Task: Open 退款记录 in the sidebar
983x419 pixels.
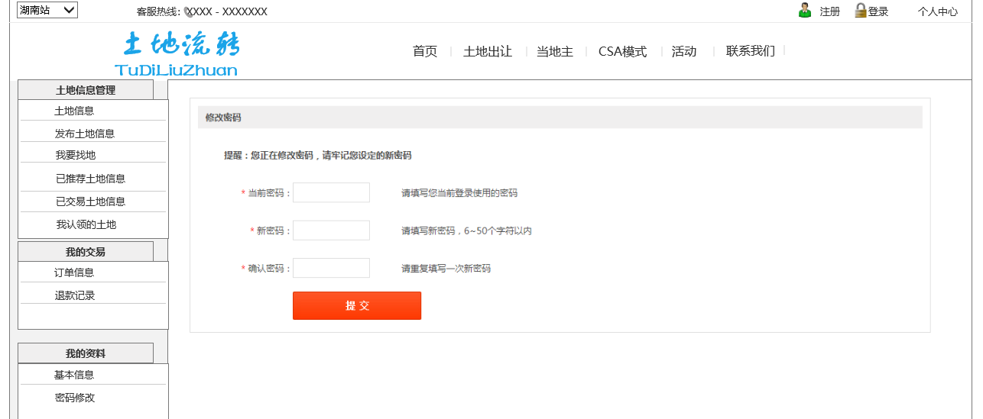Action: 75,295
